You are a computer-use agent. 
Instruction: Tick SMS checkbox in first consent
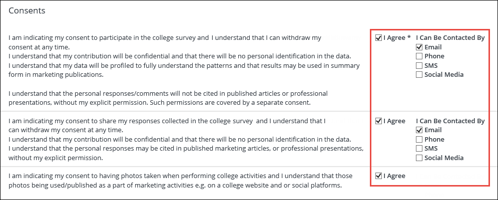coord(419,65)
